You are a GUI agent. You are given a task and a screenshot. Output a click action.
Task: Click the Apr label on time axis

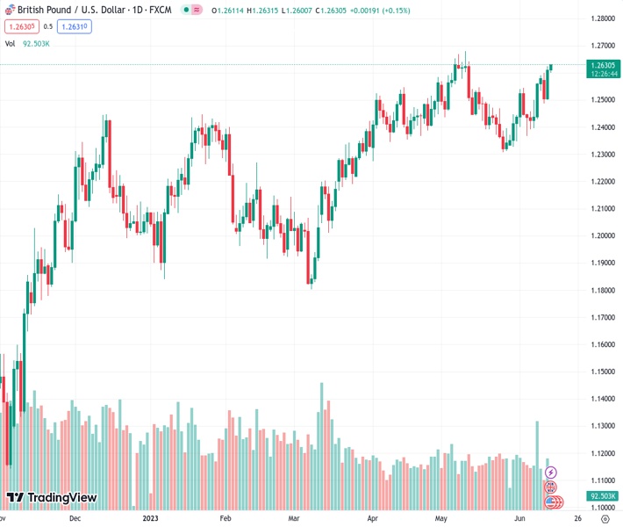[375, 519]
